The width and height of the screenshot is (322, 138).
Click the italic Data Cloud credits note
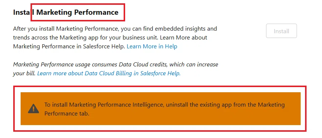tap(116, 65)
